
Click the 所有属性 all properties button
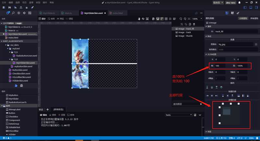click(x=254, y=18)
